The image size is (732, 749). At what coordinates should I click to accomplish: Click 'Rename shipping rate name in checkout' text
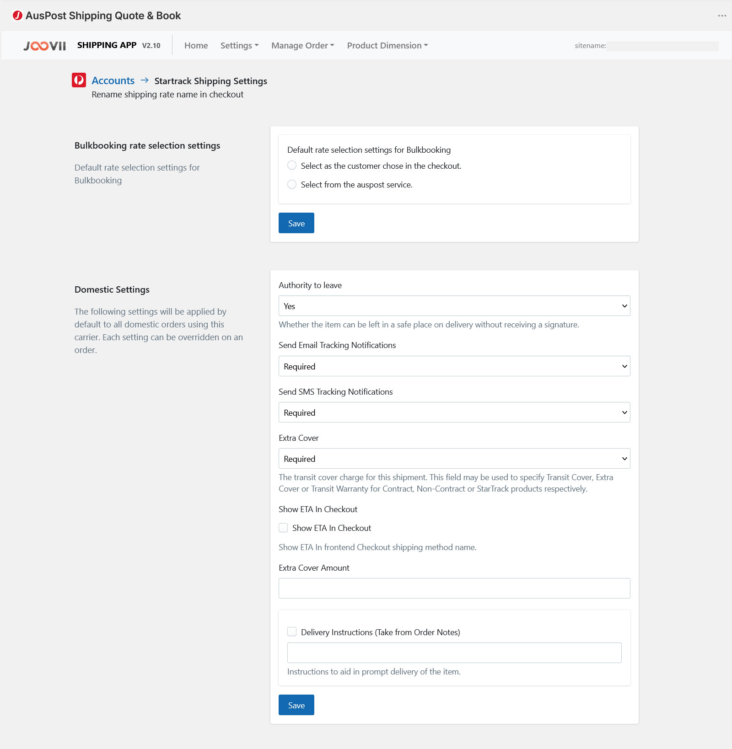(167, 94)
